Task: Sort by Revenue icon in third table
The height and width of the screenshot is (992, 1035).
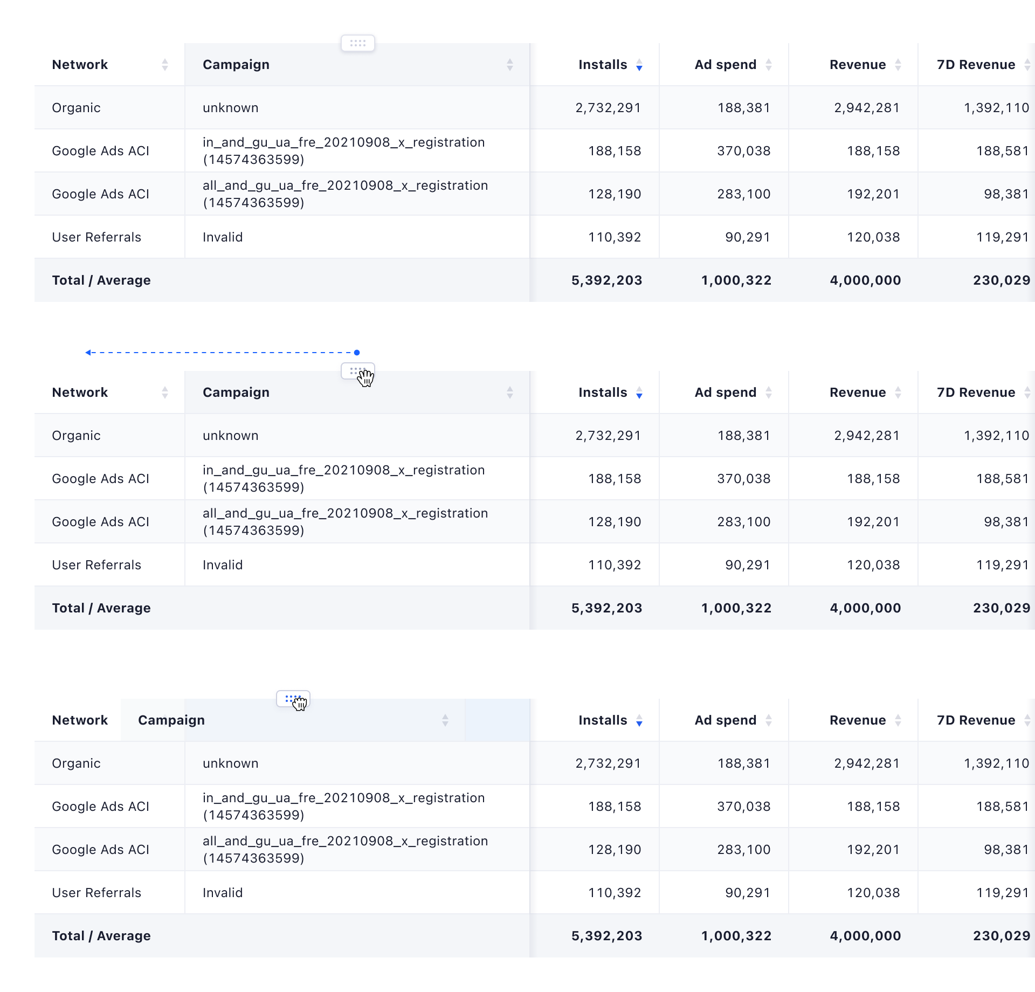Action: point(898,720)
